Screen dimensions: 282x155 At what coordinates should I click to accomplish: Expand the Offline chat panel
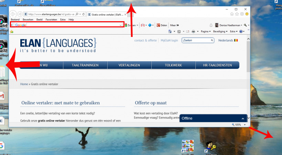pyautogui.click(x=243, y=118)
